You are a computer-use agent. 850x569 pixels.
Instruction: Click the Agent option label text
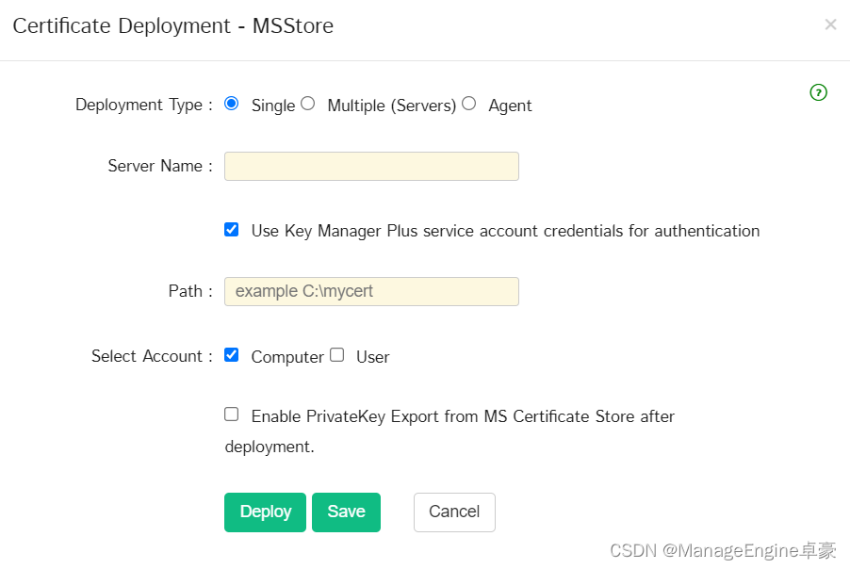pyautogui.click(x=510, y=106)
